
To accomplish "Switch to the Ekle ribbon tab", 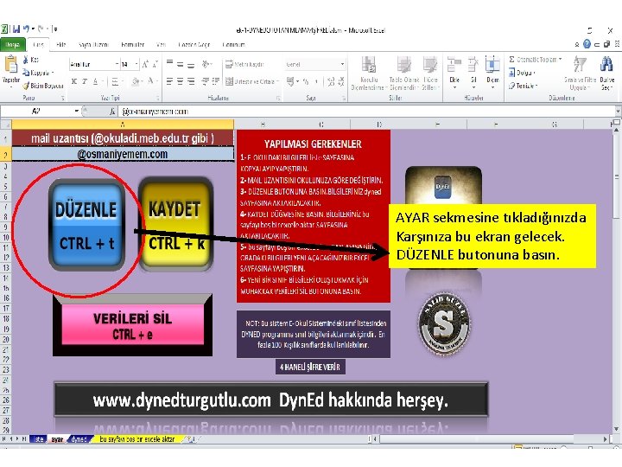I will pos(61,44).
